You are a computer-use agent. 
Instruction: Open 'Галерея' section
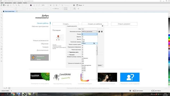pos(45,47)
